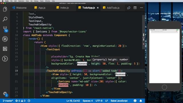Image resolution: width=183 pixels, height=103 pixels.
Task: Open the Extensions view
Action: point(5,49)
